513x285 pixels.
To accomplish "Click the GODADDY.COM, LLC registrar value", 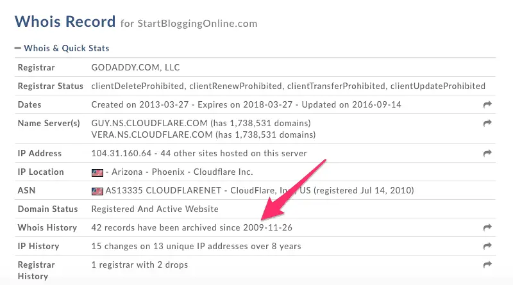I will (x=135, y=67).
